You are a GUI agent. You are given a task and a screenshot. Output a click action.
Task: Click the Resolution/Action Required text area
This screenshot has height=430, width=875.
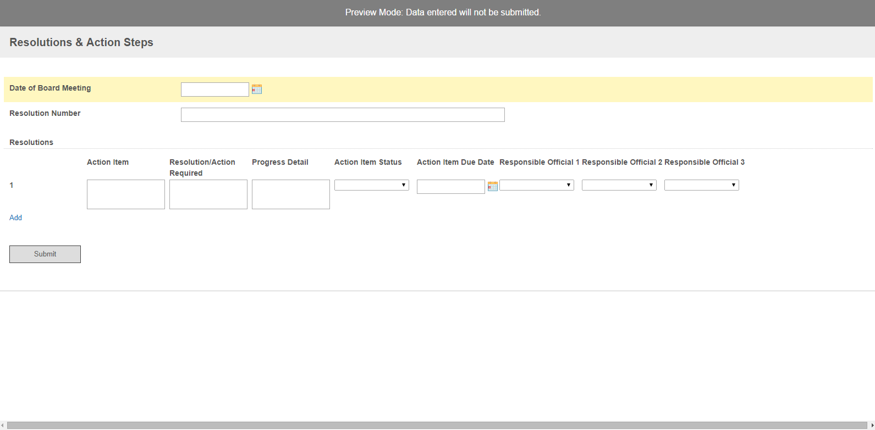(x=208, y=194)
